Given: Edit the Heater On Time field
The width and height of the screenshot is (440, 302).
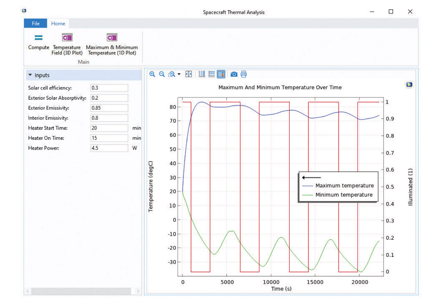Looking at the screenshot, I should 109,138.
